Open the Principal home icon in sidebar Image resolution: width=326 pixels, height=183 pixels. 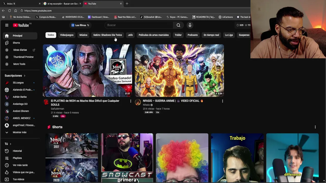[7, 36]
